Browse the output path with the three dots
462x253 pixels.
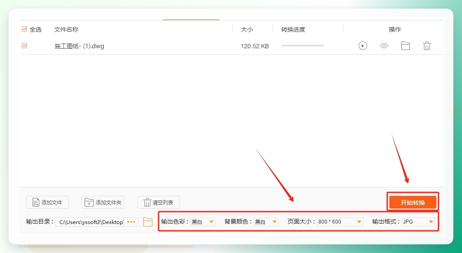(131, 222)
